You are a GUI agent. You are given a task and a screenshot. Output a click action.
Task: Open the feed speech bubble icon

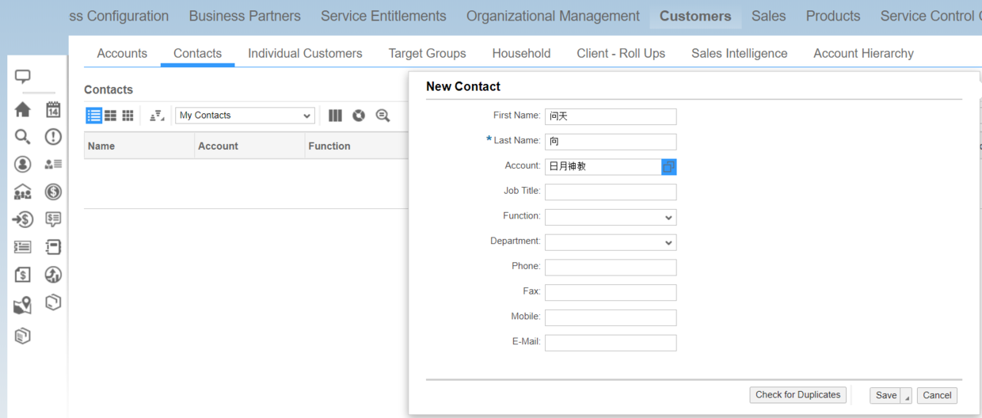23,77
